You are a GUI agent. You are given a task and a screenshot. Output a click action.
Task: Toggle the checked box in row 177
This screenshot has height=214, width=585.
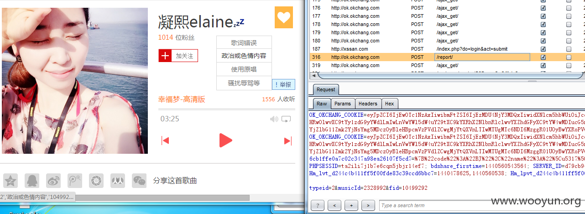(x=543, y=16)
